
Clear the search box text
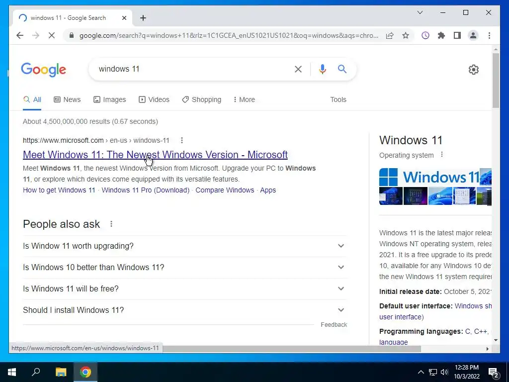coord(298,69)
